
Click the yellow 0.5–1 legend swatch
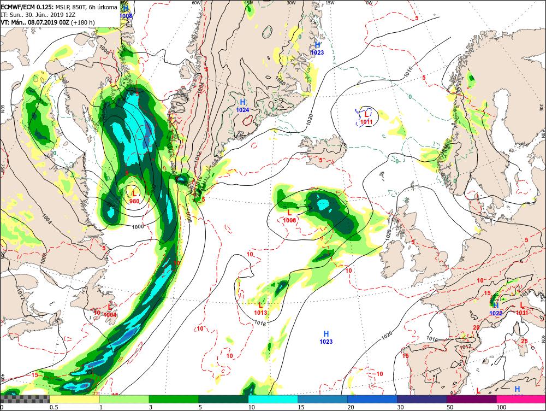[x=74, y=399]
